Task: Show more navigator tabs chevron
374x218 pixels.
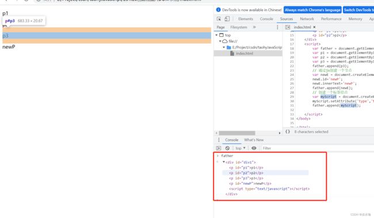Action: (x=254, y=28)
